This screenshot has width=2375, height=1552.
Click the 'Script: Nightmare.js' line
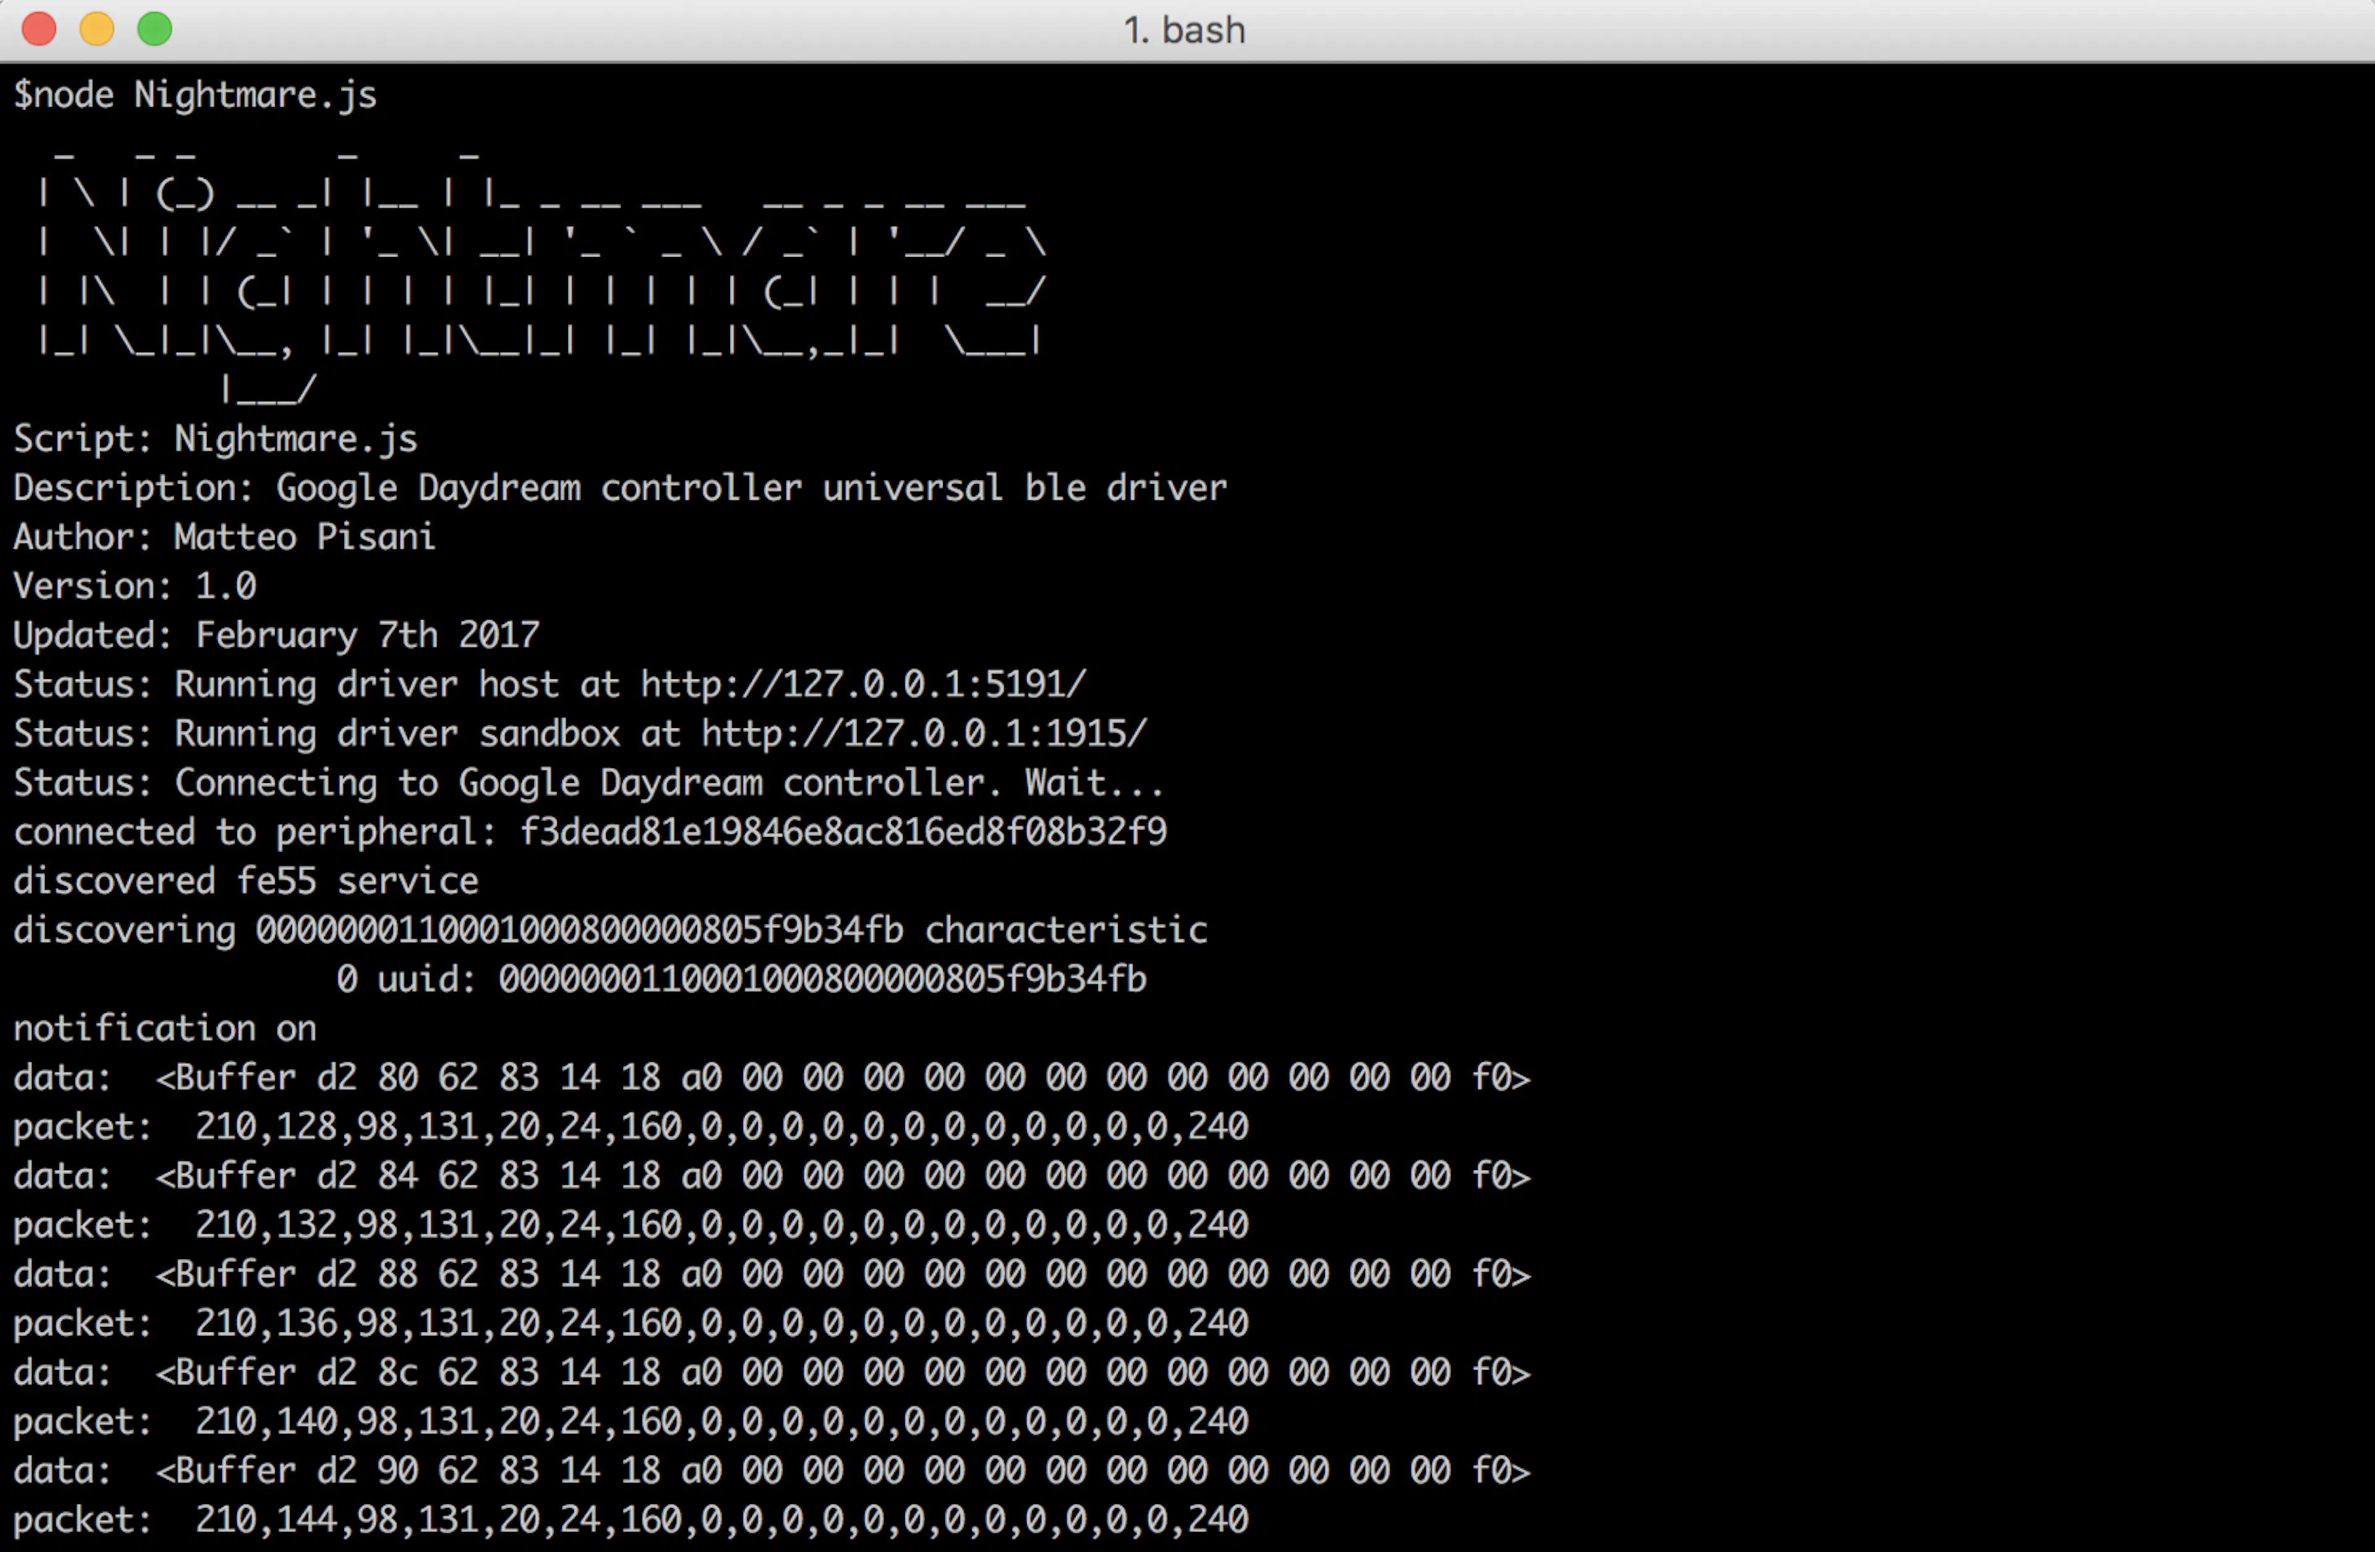click(216, 439)
